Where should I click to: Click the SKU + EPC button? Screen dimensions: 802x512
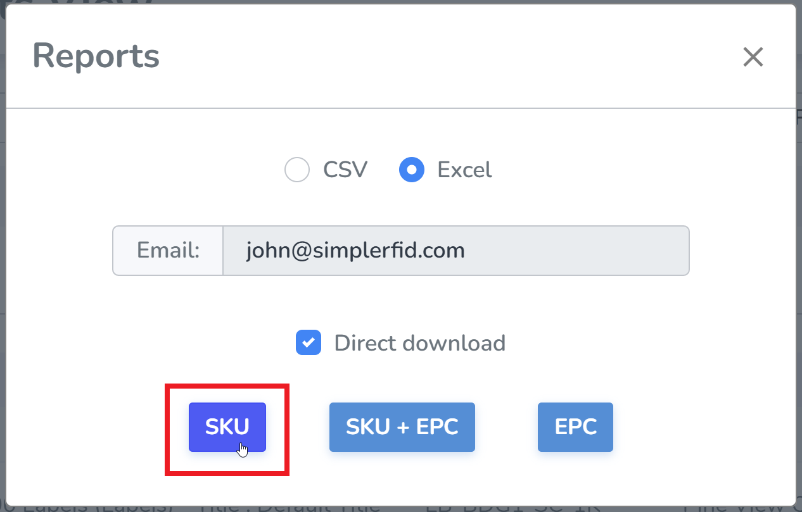(x=402, y=427)
